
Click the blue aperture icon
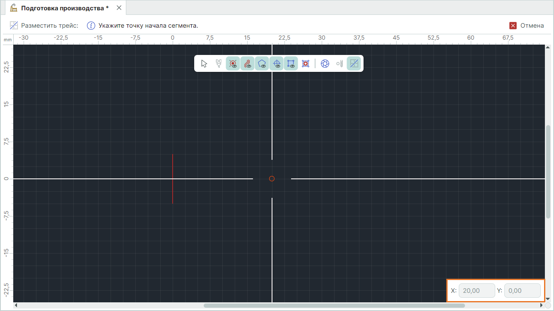[x=325, y=64]
